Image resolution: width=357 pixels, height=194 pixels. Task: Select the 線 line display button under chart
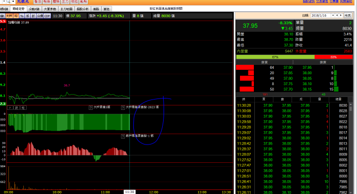(17, 108)
